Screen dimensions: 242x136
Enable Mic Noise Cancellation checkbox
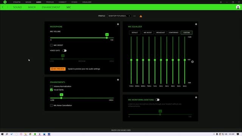point(51,105)
